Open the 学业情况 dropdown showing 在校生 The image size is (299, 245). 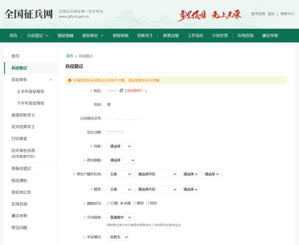pyautogui.click(x=118, y=237)
